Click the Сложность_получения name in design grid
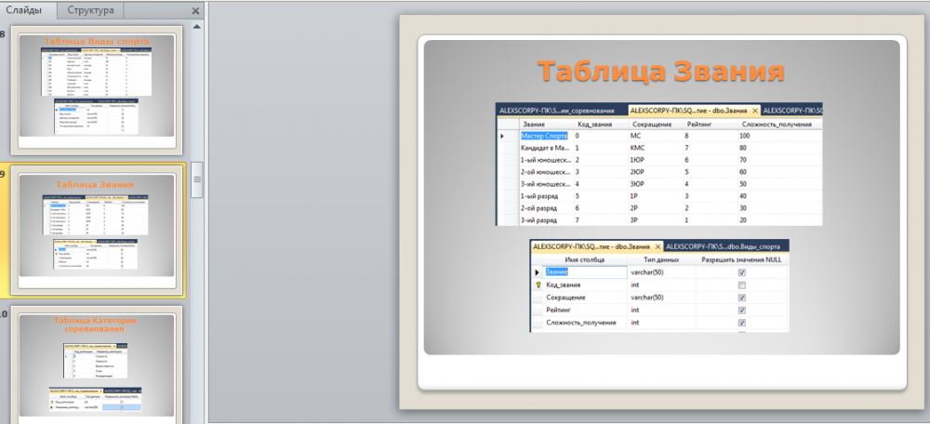Image resolution: width=930 pixels, height=424 pixels. click(x=585, y=323)
